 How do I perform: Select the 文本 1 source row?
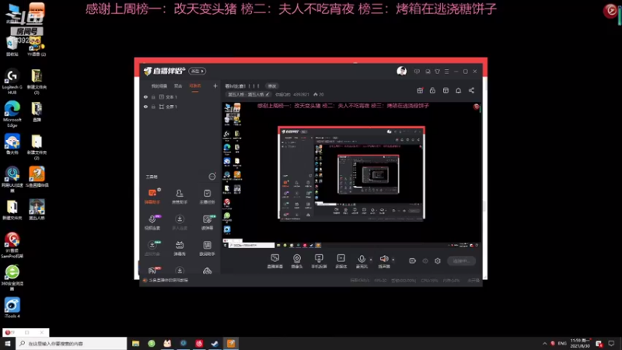coord(180,96)
